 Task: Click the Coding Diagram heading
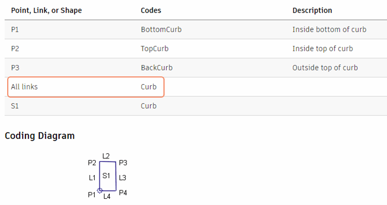[x=40, y=136]
